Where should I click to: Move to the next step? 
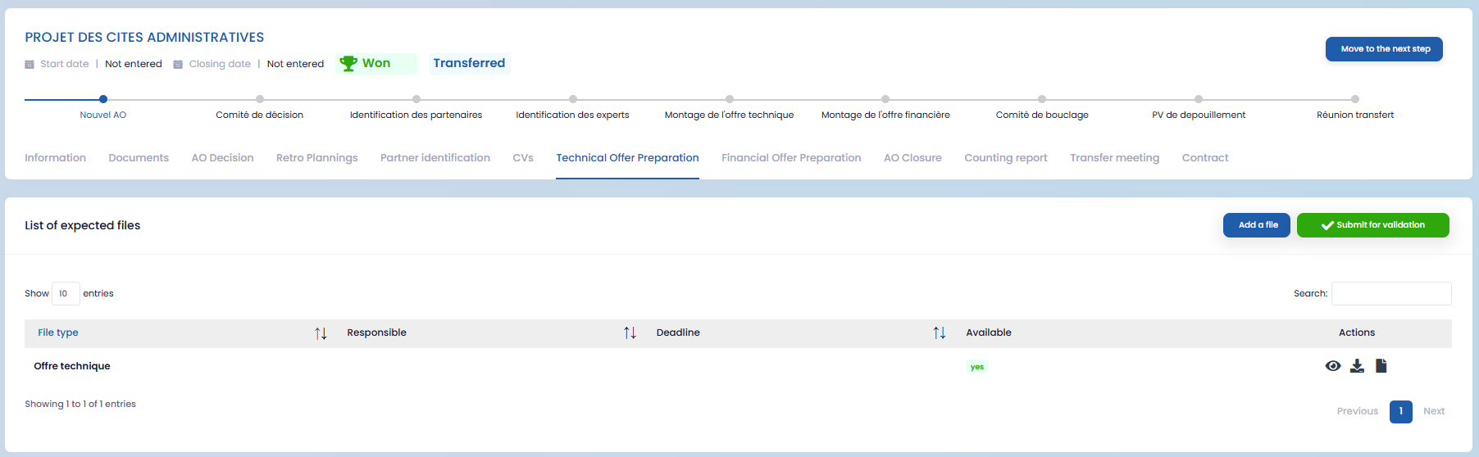[x=1384, y=49]
